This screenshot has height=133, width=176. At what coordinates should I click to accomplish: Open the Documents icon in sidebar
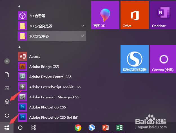pos(7,75)
